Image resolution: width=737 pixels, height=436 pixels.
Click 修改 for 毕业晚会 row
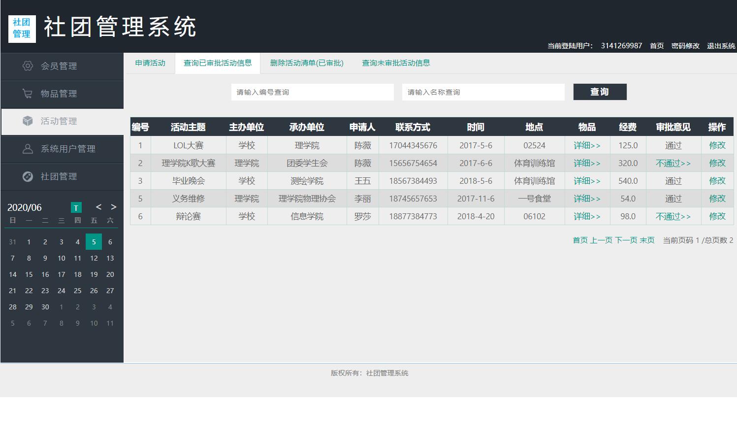pyautogui.click(x=717, y=180)
